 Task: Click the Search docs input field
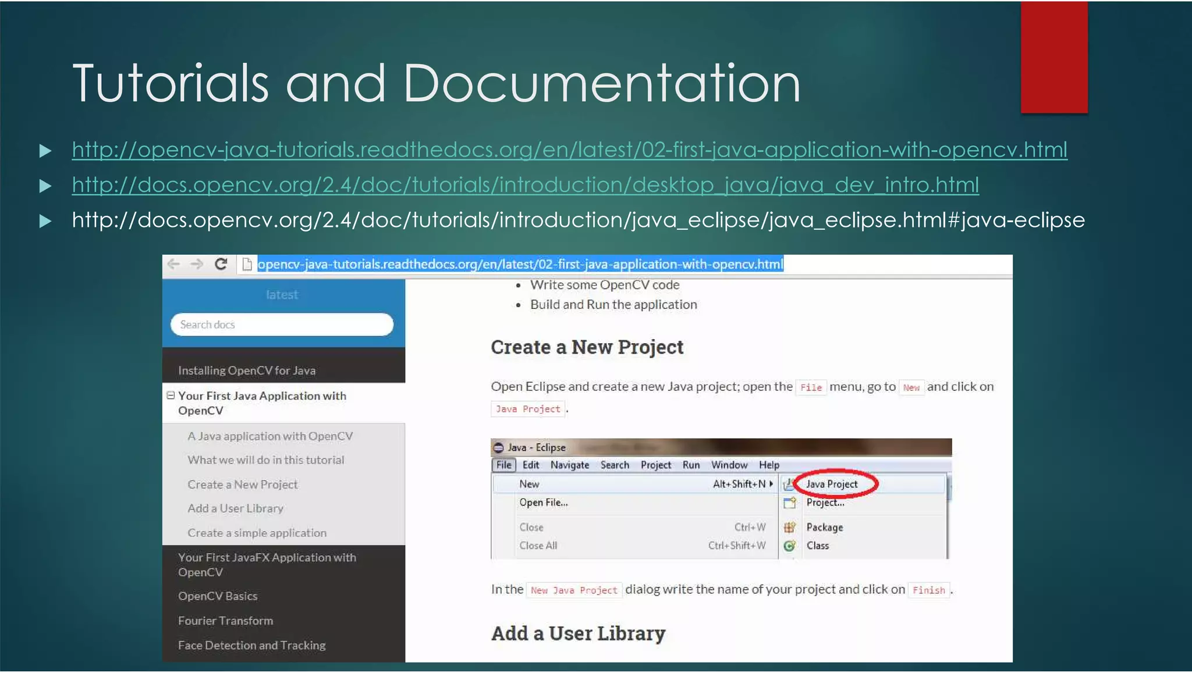(x=282, y=325)
